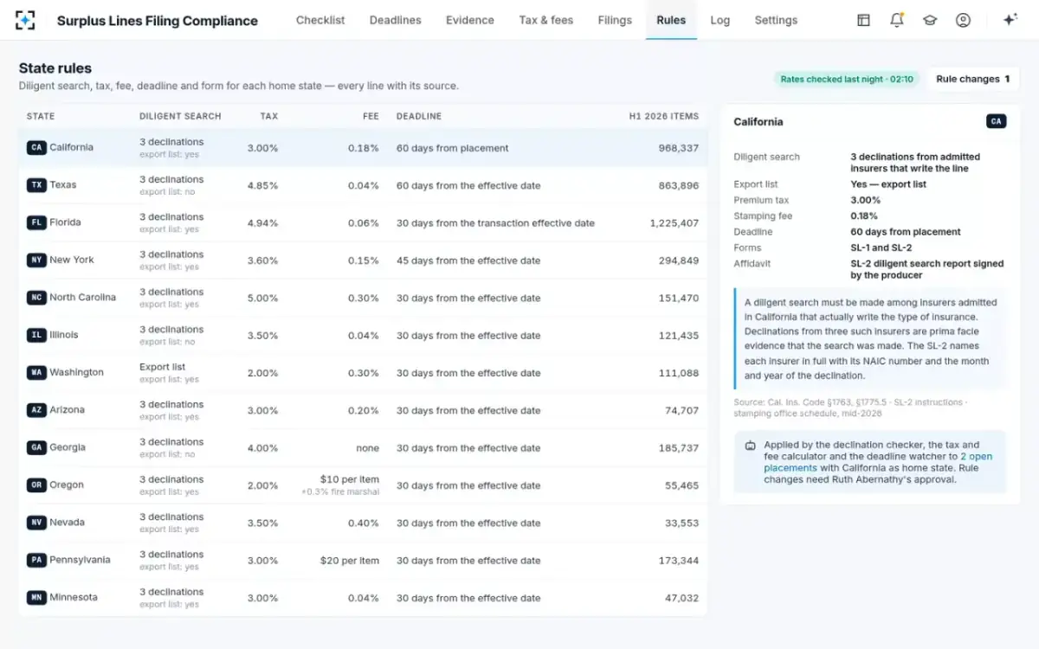Click the AZ state badge
This screenshot has width=1039, height=649.
(x=36, y=410)
